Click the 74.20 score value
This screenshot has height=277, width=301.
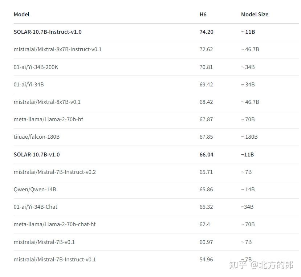206,32
